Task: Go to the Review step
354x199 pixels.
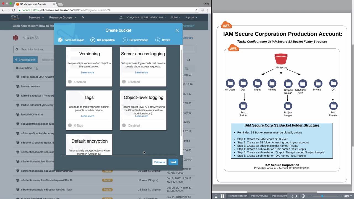Action: click(163, 40)
